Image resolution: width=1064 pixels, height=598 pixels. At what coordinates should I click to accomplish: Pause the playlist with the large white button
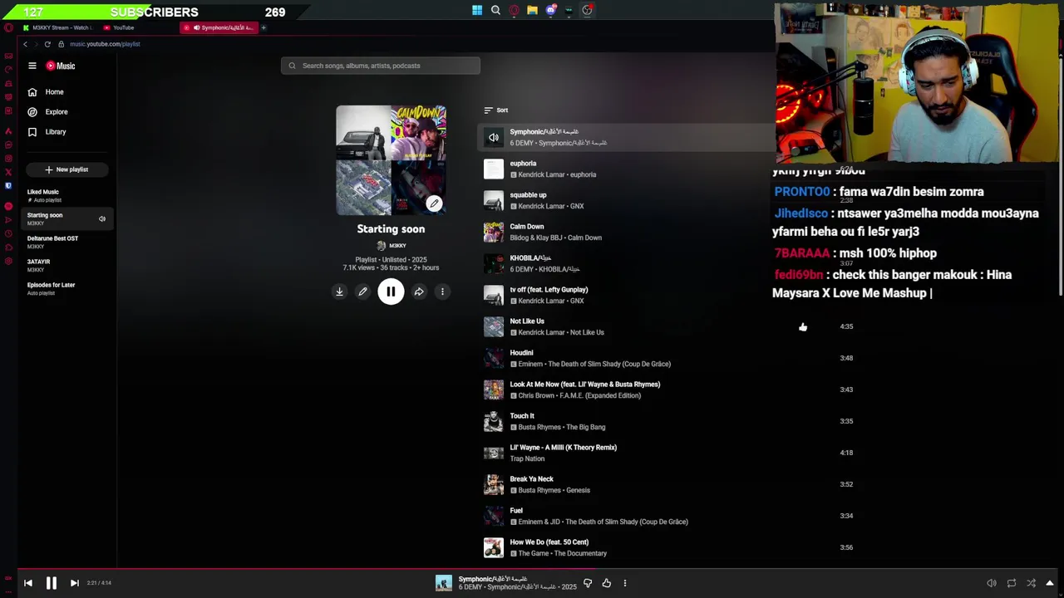pyautogui.click(x=391, y=292)
